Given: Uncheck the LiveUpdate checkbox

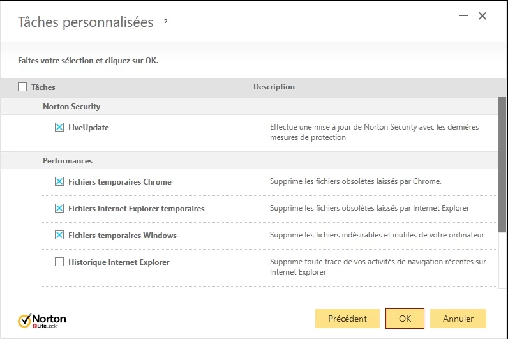Looking at the screenshot, I should pos(59,127).
